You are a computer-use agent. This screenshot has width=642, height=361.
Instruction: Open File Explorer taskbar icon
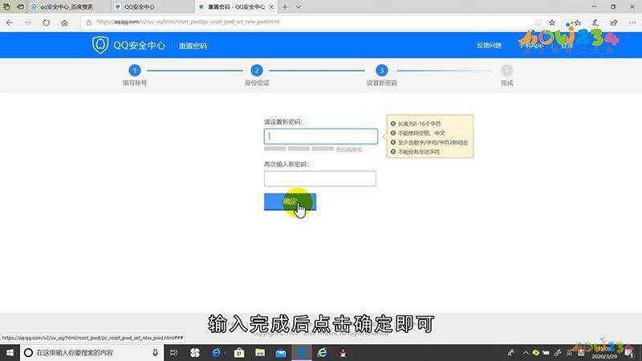pos(260,352)
